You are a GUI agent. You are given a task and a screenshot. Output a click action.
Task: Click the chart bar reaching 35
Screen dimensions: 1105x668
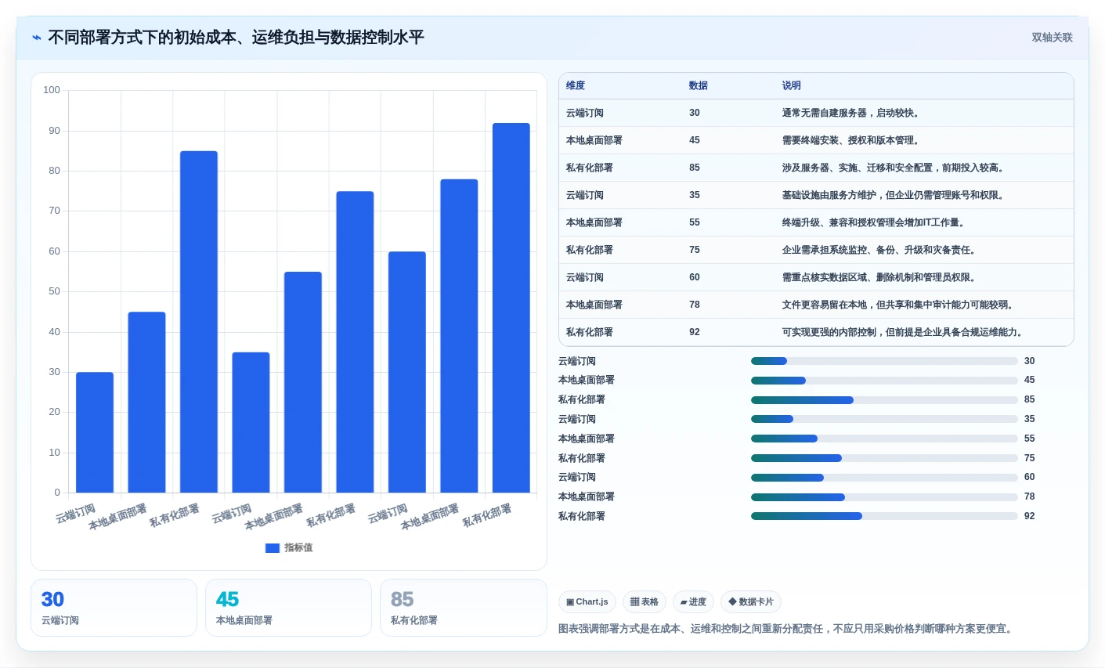coord(251,422)
